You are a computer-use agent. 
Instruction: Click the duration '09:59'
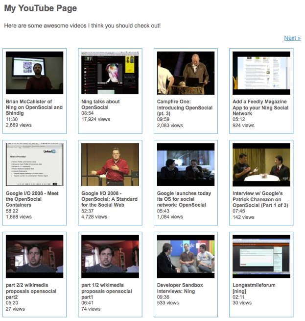coord(163,119)
